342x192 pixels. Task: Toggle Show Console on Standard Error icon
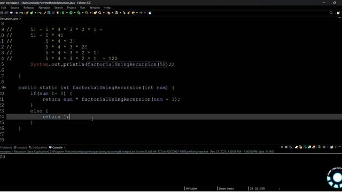(x=314, y=147)
